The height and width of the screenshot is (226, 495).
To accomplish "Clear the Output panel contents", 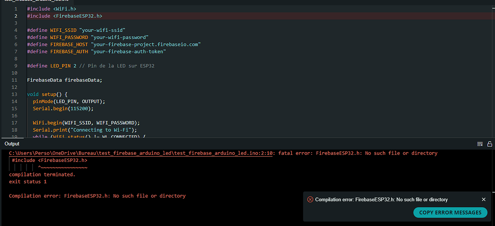I will (480, 144).
